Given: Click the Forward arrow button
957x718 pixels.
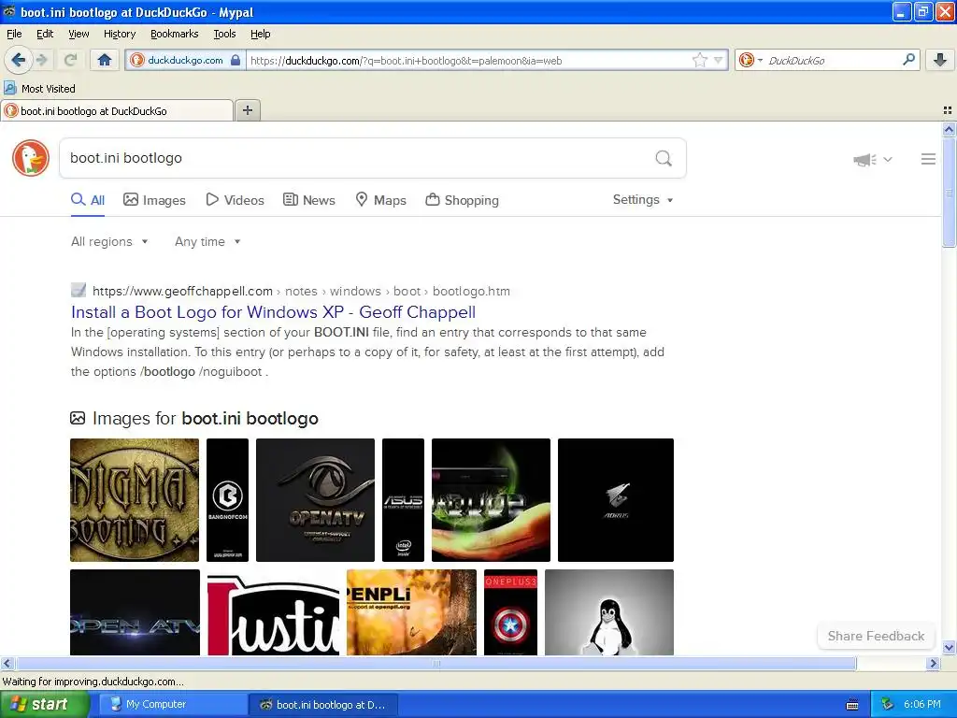Looking at the screenshot, I should click(42, 60).
